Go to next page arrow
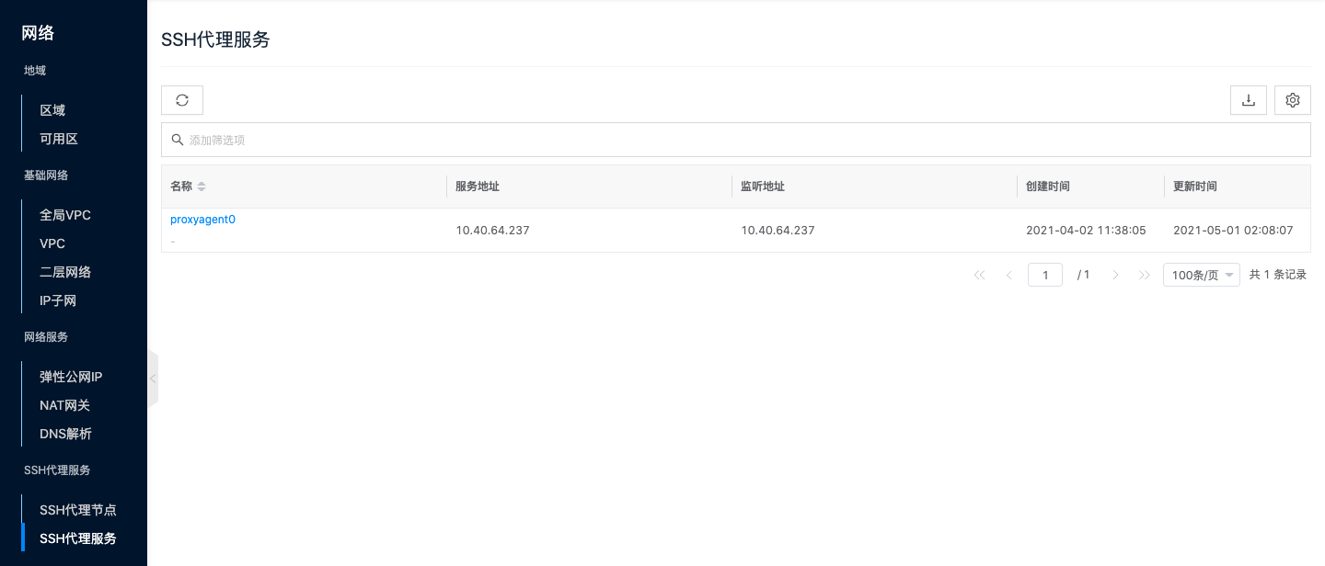The image size is (1325, 566). click(1116, 275)
